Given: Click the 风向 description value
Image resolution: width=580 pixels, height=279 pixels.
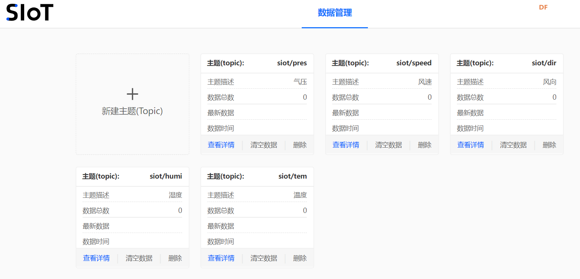Looking at the screenshot, I should click(x=550, y=82).
